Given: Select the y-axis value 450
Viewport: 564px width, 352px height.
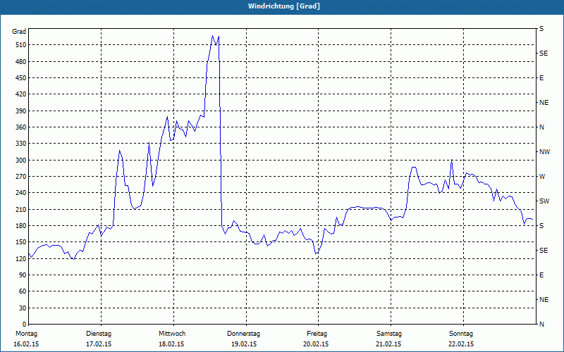Looking at the screenshot, I should 21,78.
